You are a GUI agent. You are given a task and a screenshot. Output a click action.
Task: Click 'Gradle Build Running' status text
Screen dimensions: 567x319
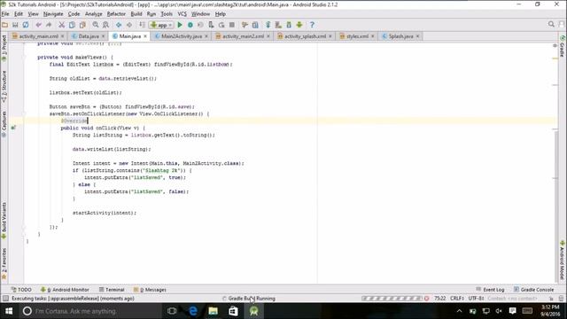tap(252, 299)
